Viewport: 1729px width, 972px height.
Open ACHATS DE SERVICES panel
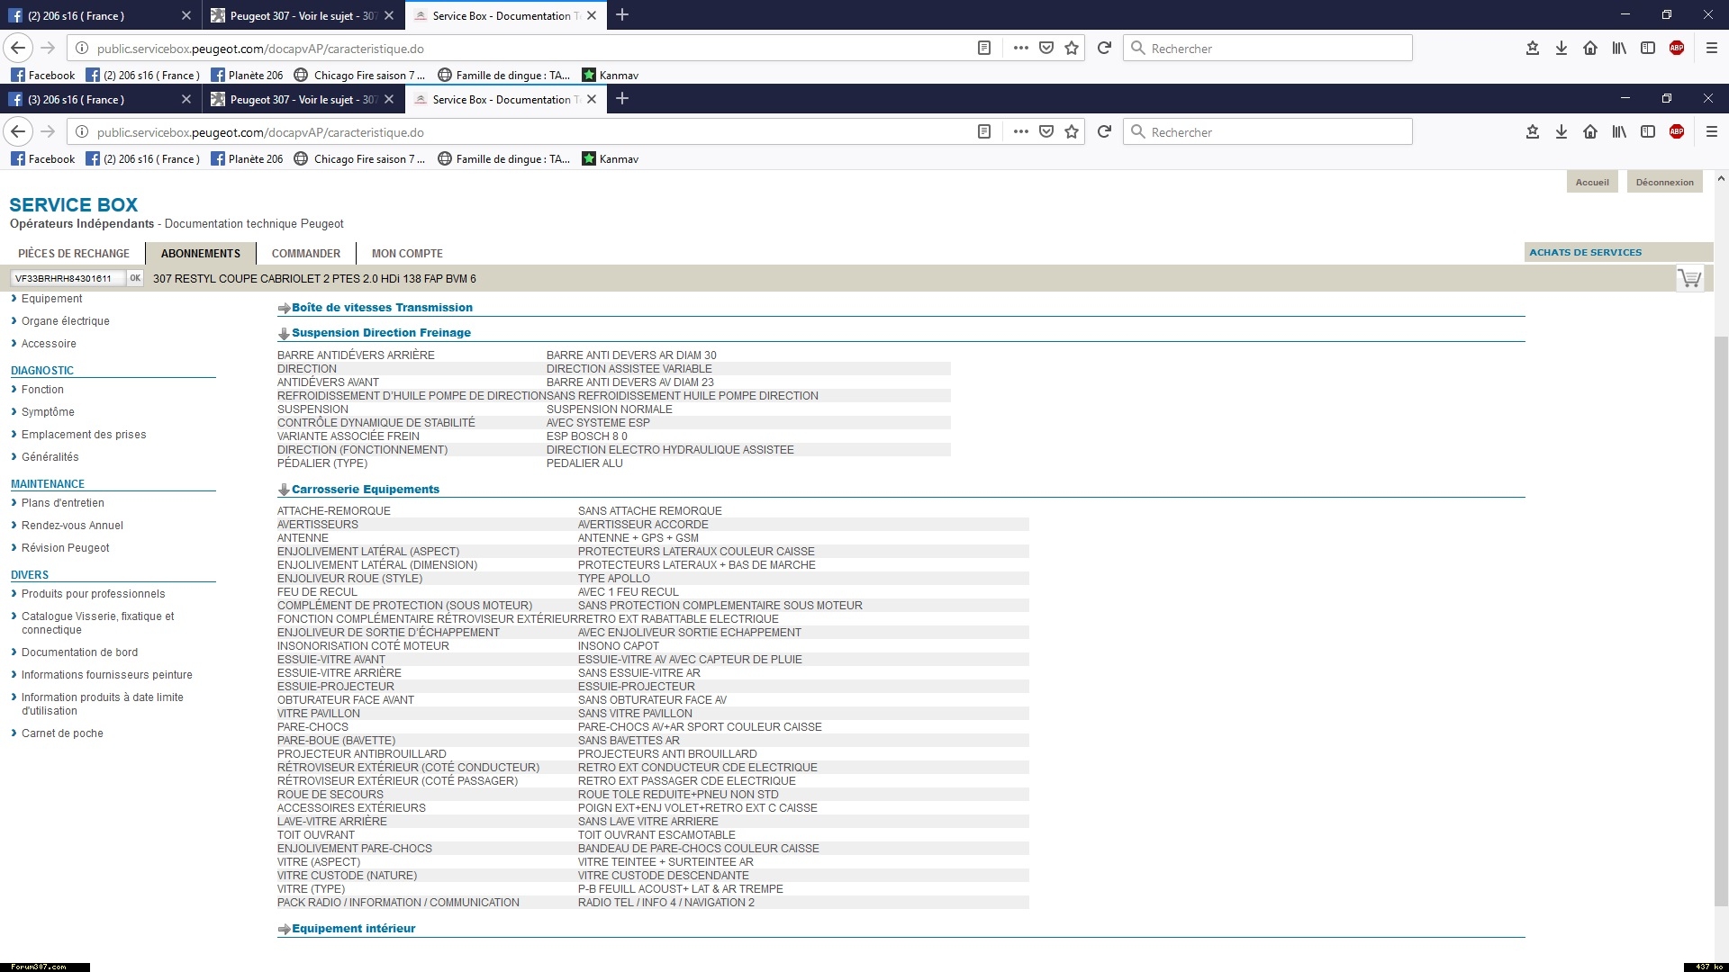pos(1585,253)
